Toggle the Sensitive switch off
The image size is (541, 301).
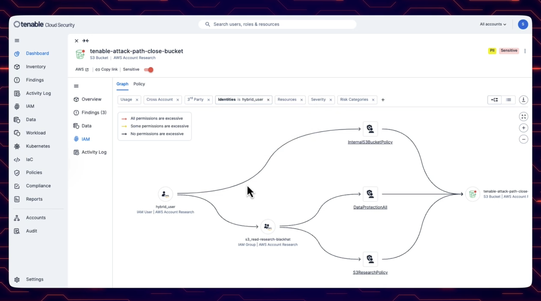148,69
